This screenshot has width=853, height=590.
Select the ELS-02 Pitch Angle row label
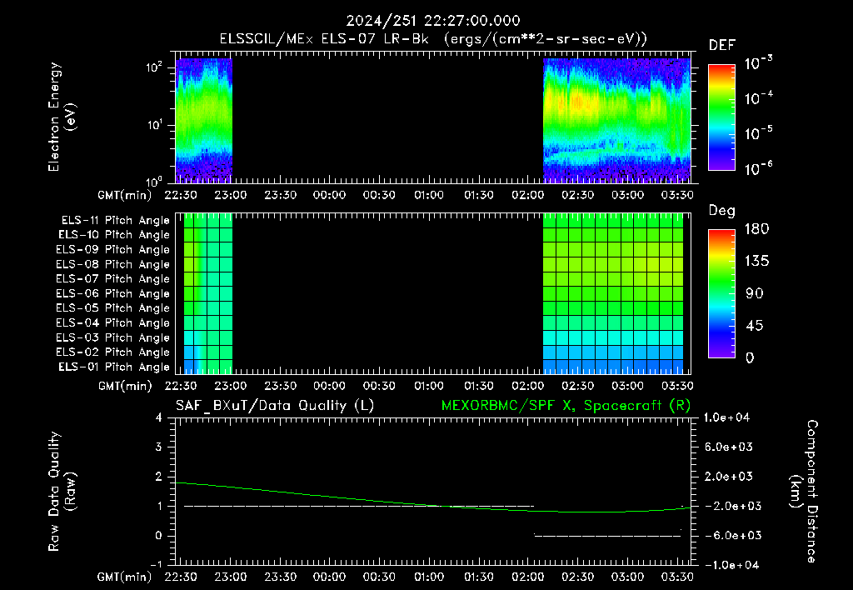point(112,352)
